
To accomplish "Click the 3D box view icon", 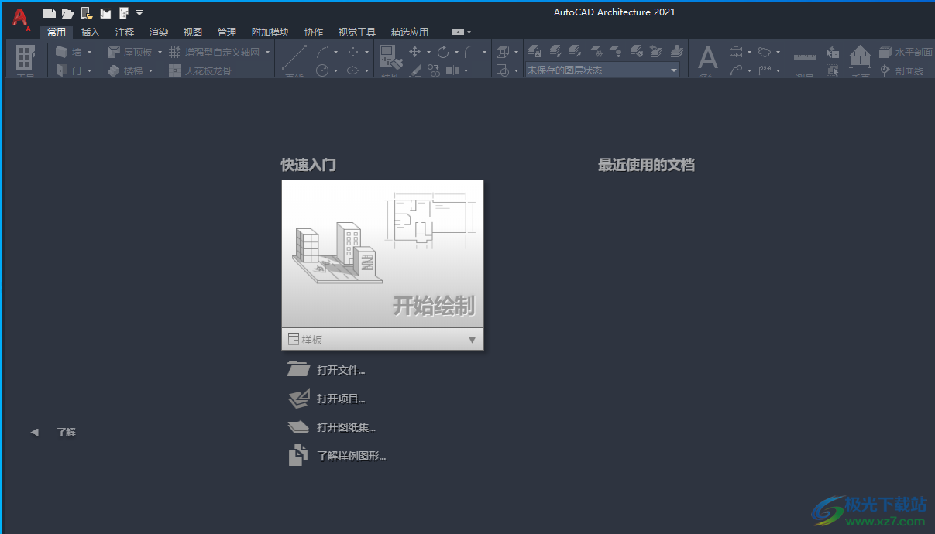I will tap(503, 52).
